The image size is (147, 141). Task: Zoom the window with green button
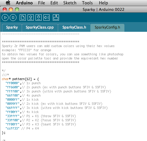[x=17, y=9]
